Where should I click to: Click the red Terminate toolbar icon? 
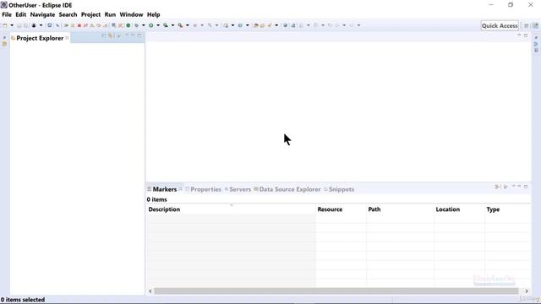click(79, 25)
